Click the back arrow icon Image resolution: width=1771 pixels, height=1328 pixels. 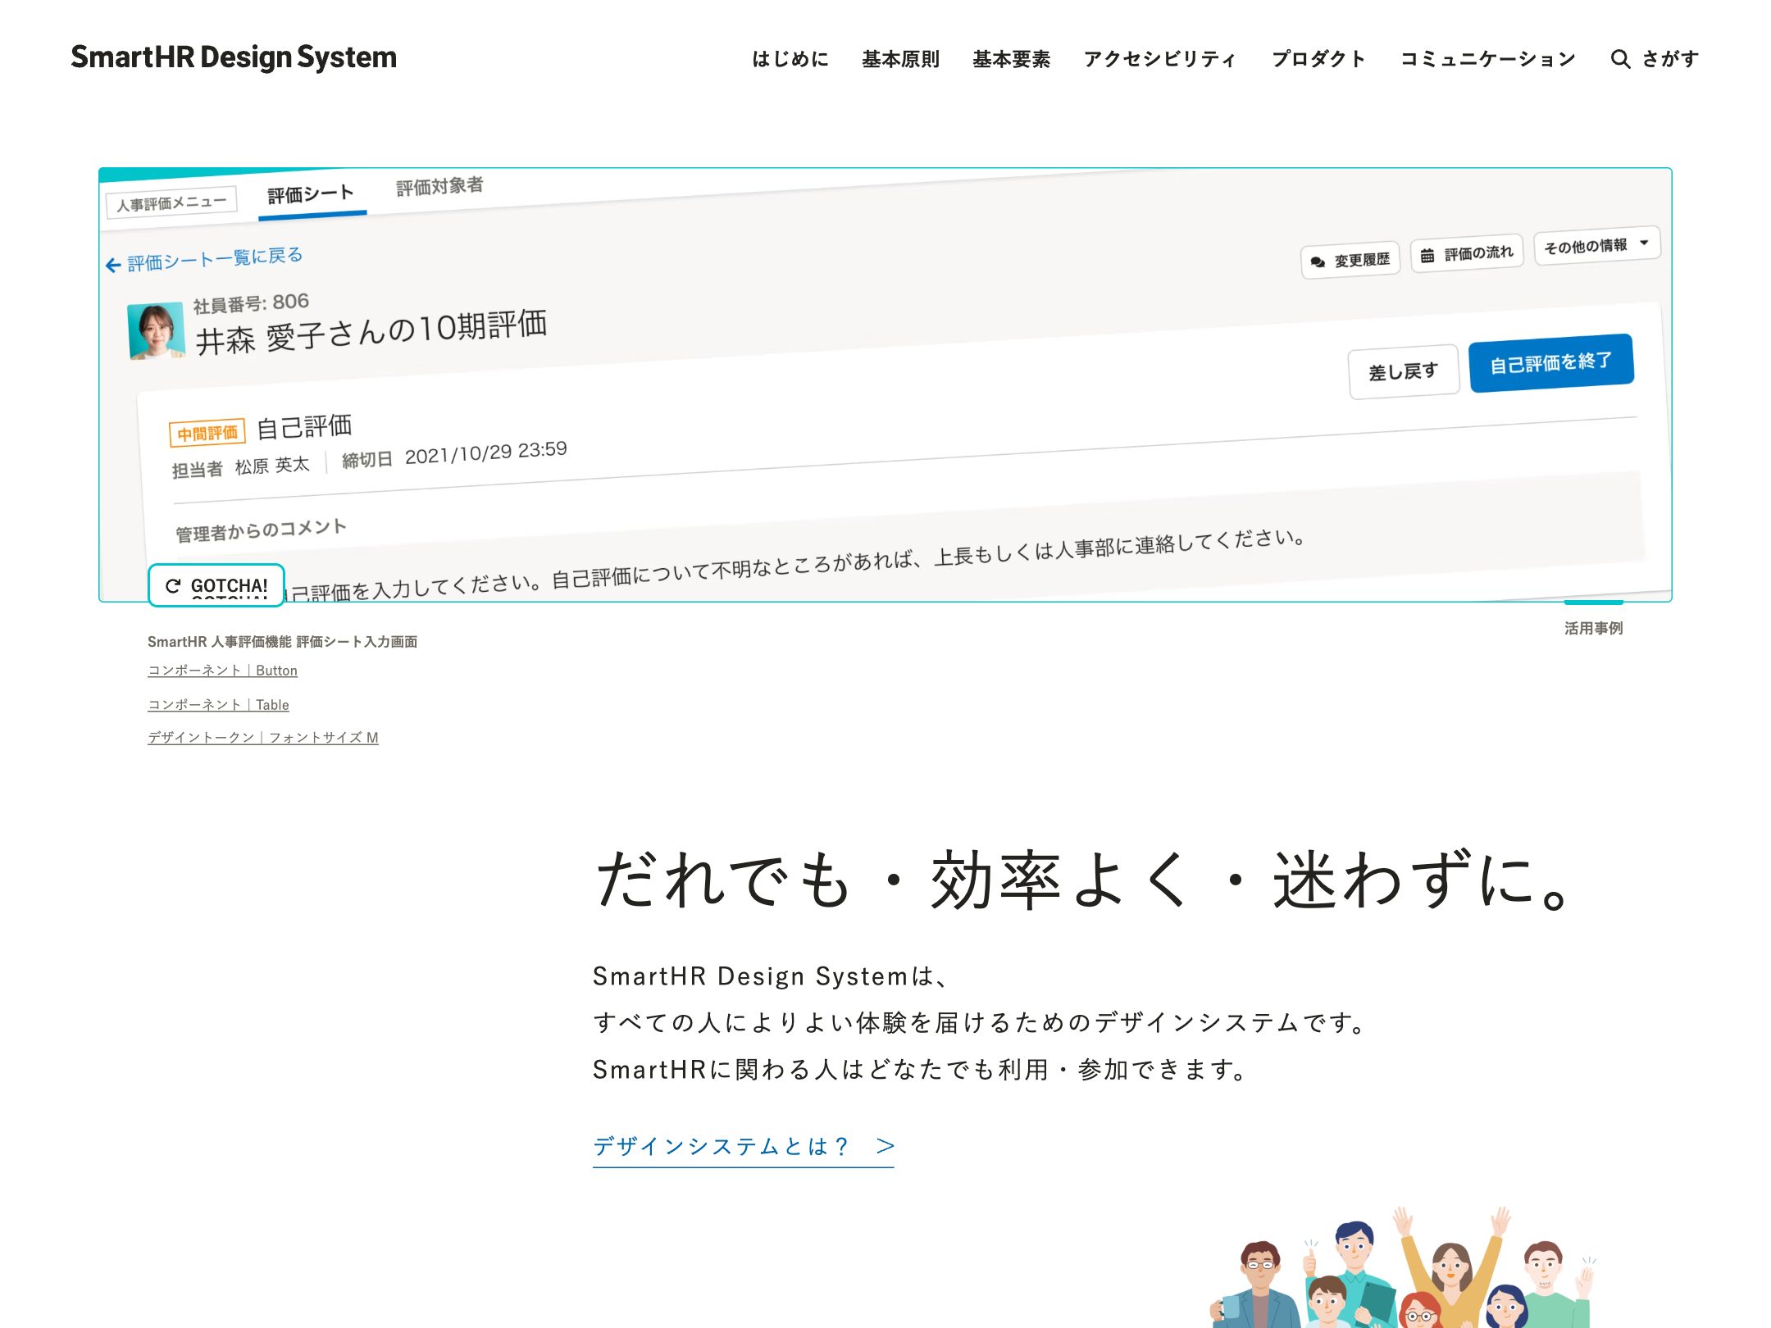(x=113, y=266)
